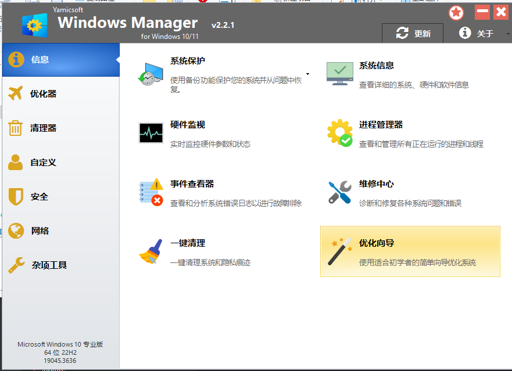The height and width of the screenshot is (371, 512).
Task: Open Repair Center (维修中心) wrench icon
Action: pyautogui.click(x=339, y=192)
